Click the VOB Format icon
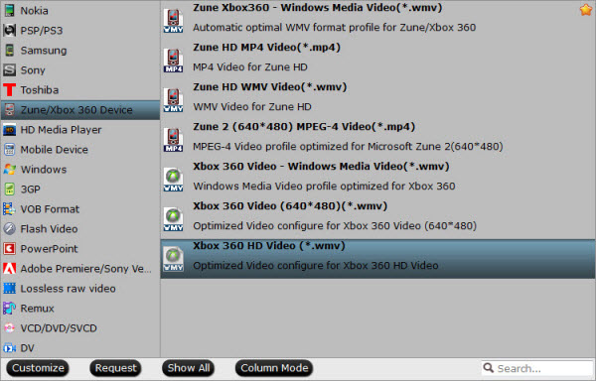The width and height of the screenshot is (596, 381). click(9, 209)
